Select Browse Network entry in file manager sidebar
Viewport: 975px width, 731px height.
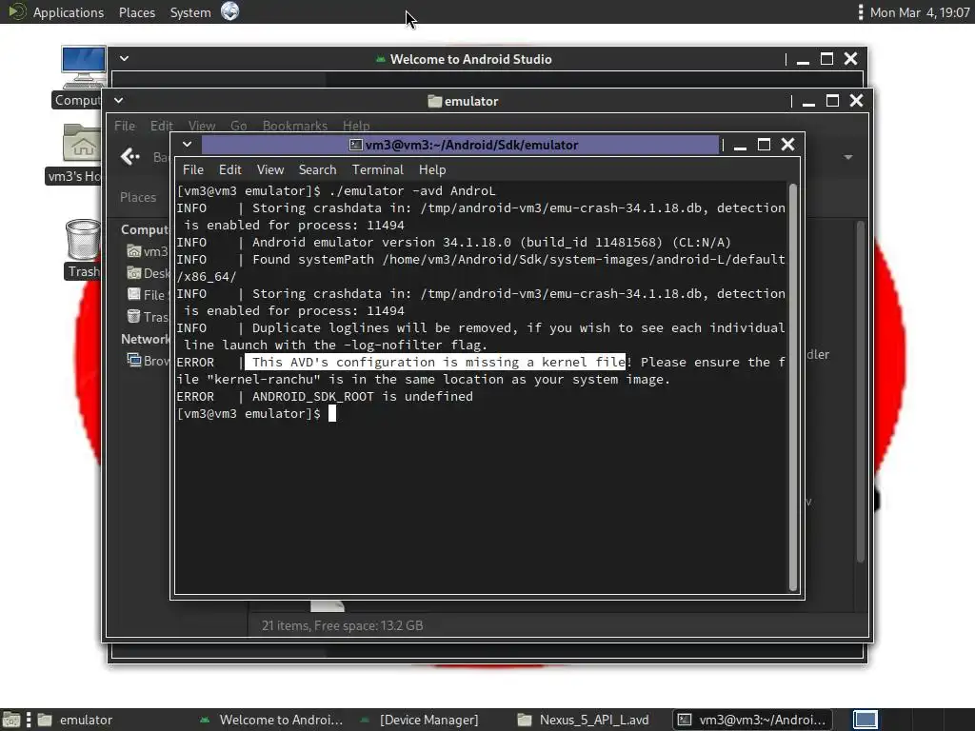coord(148,361)
